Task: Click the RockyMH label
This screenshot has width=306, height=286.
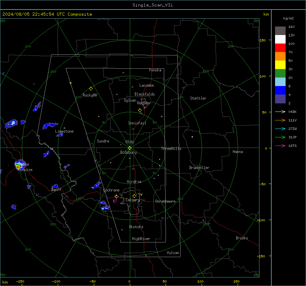Action: (90, 95)
